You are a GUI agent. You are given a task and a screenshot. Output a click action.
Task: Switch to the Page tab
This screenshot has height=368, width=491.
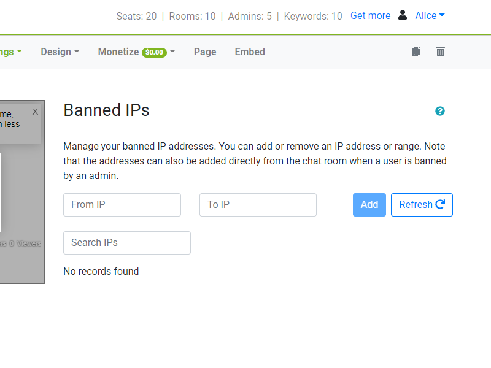pyautogui.click(x=205, y=52)
